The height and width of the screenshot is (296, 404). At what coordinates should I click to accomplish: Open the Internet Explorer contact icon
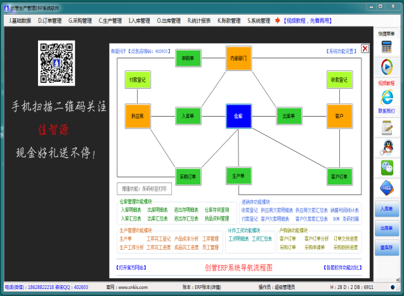coord(386,96)
